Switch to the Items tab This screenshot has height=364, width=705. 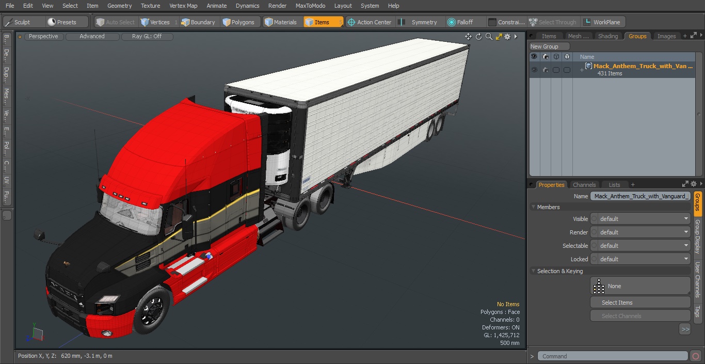[x=549, y=36]
